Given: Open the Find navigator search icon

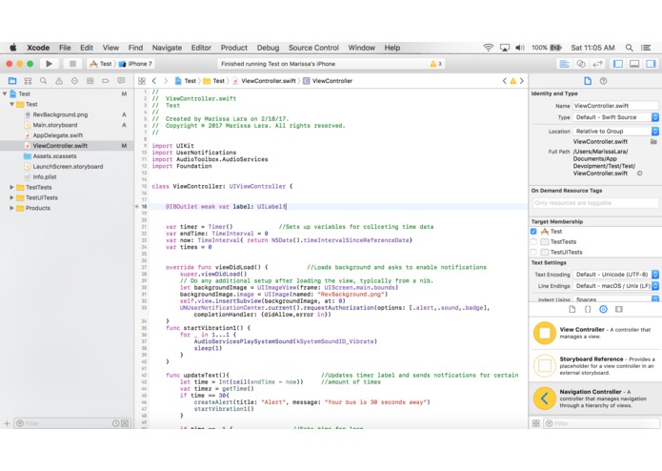Looking at the screenshot, I should tap(43, 81).
